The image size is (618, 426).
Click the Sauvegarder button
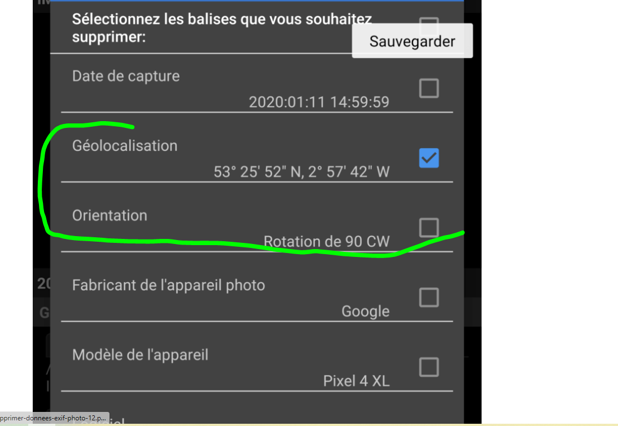pos(412,41)
